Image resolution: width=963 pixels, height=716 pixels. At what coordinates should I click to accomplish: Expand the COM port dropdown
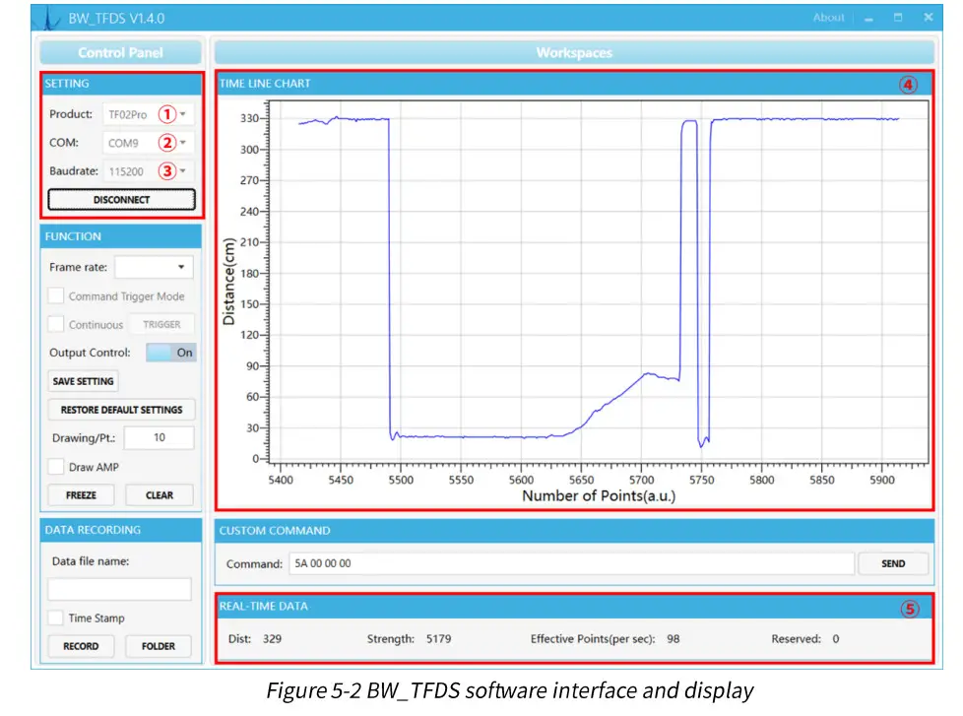[149, 143]
